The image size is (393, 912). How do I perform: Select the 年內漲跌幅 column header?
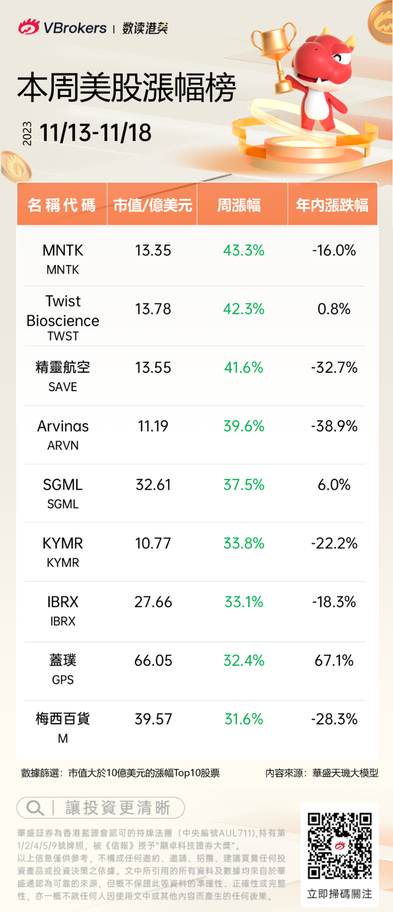(332, 205)
